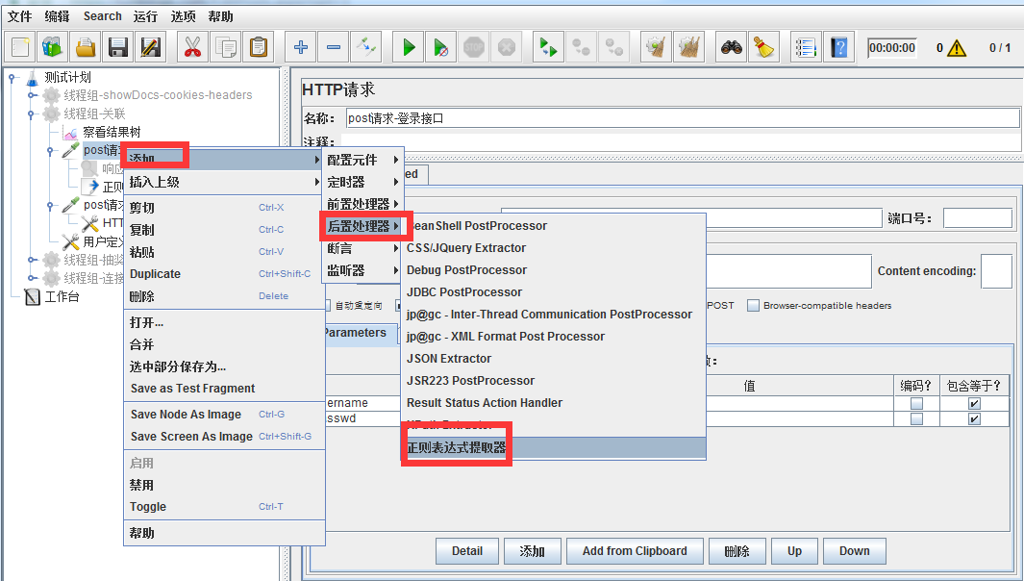Expand the 线程组-showDocs-cookies-headers node toggle
This screenshot has height=581, width=1024.
pyautogui.click(x=32, y=95)
